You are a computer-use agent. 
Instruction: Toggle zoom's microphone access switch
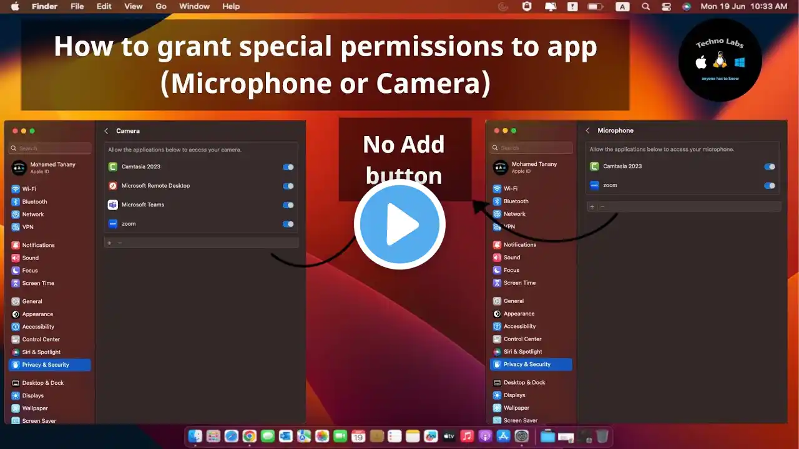(x=770, y=185)
